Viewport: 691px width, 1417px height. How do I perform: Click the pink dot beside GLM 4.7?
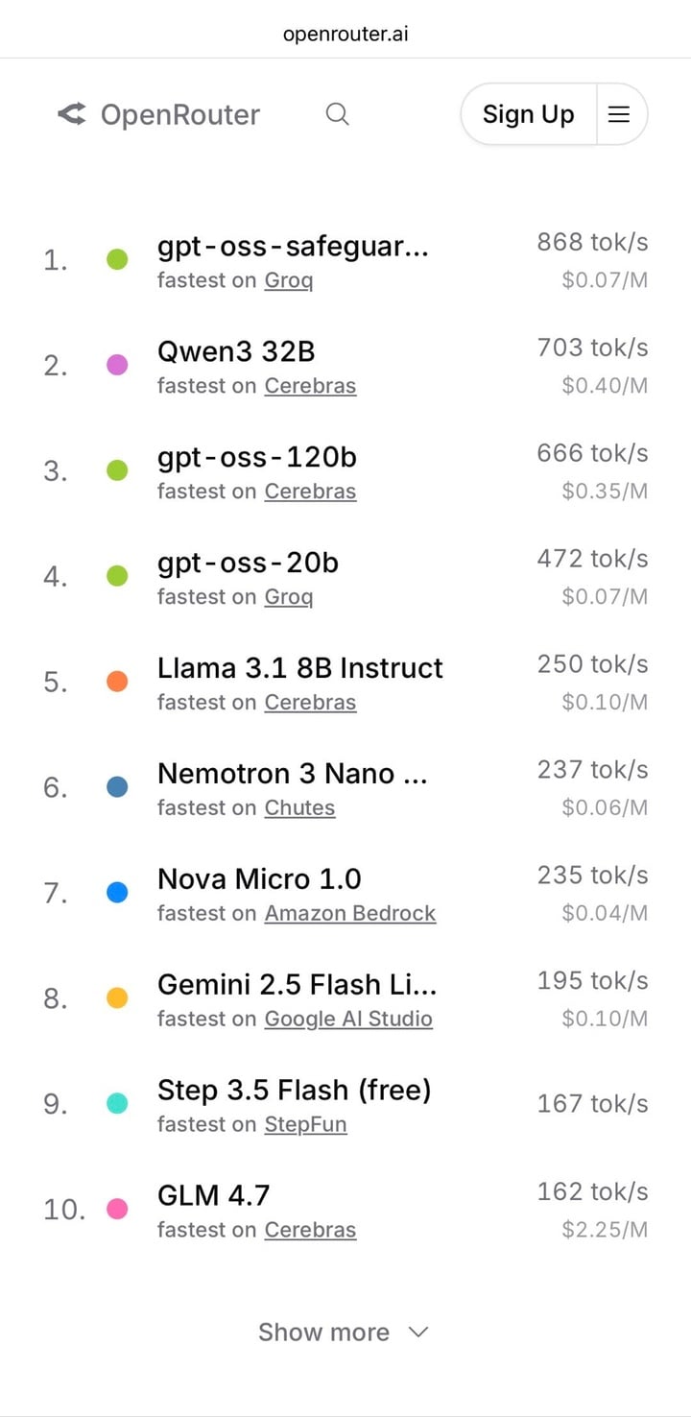(x=117, y=1209)
